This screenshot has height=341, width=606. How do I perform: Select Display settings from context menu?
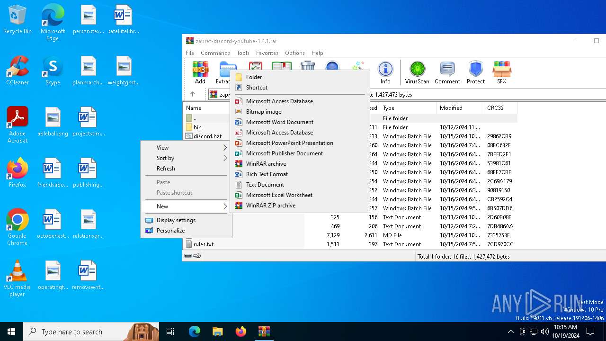pyautogui.click(x=187, y=220)
